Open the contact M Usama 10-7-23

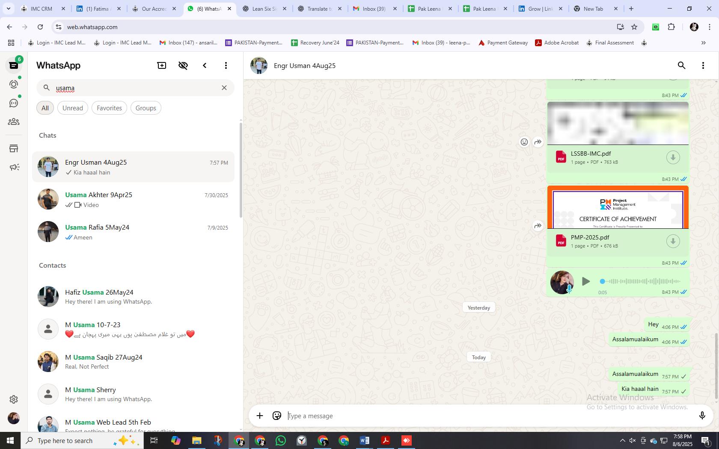133,329
